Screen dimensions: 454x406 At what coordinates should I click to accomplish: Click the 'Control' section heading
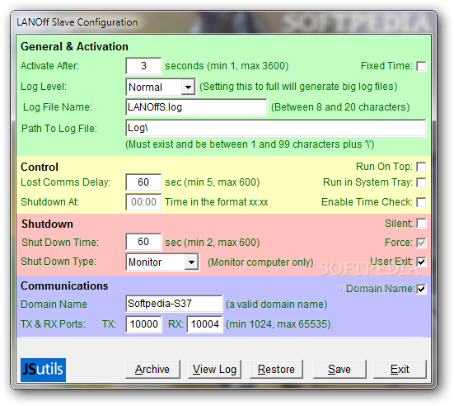[40, 167]
